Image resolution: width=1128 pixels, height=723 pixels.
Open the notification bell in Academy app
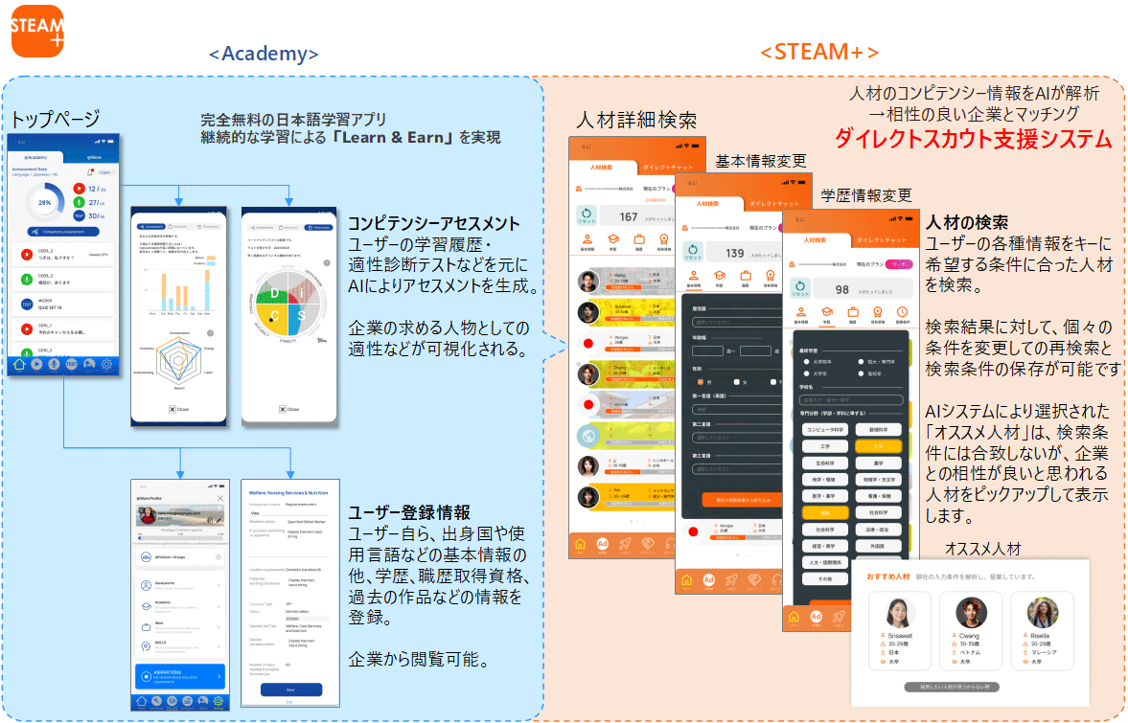tap(90, 172)
